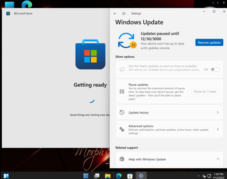Open the Windows Start menu

coord(86,176)
